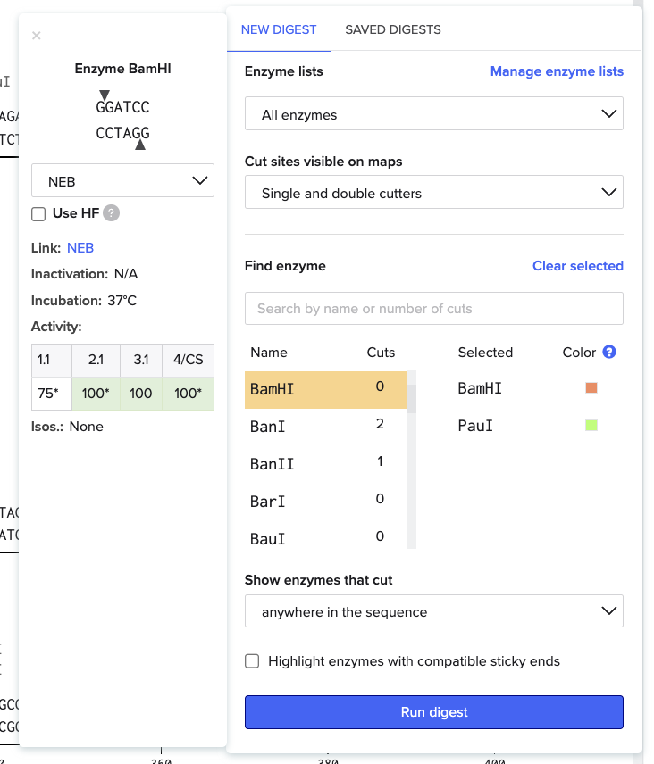Click the orange BamHI color swatch
Screen dimensions: 654x764
[591, 388]
